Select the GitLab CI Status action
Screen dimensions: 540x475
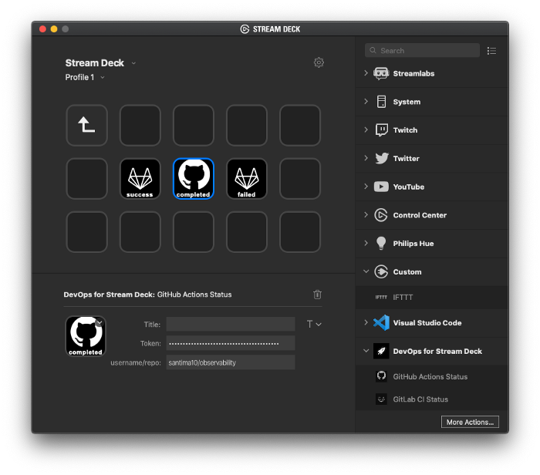pos(432,399)
